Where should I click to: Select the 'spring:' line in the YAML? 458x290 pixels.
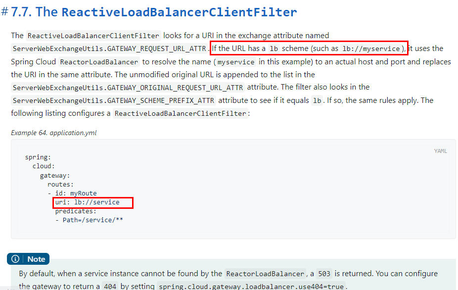click(x=38, y=157)
